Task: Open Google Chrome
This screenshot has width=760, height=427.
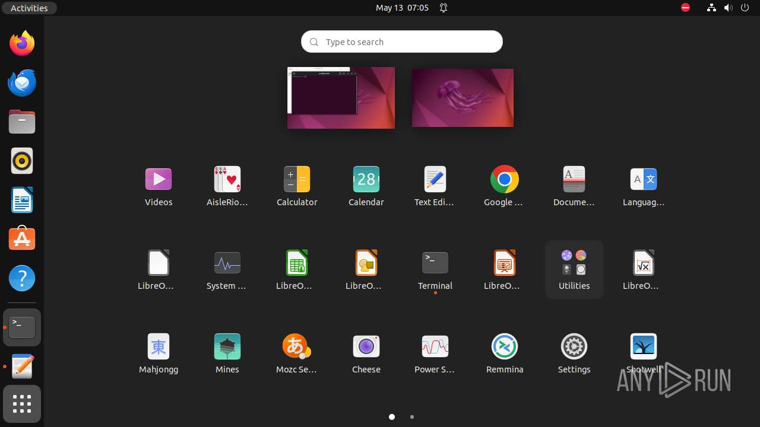Action: point(505,186)
